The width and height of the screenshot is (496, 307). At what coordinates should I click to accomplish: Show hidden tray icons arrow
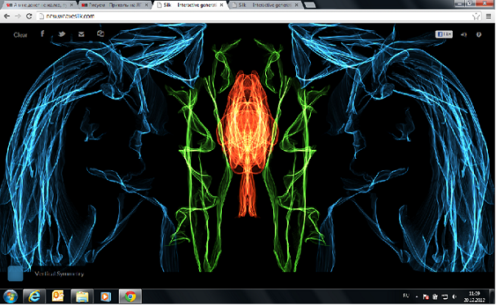click(417, 296)
